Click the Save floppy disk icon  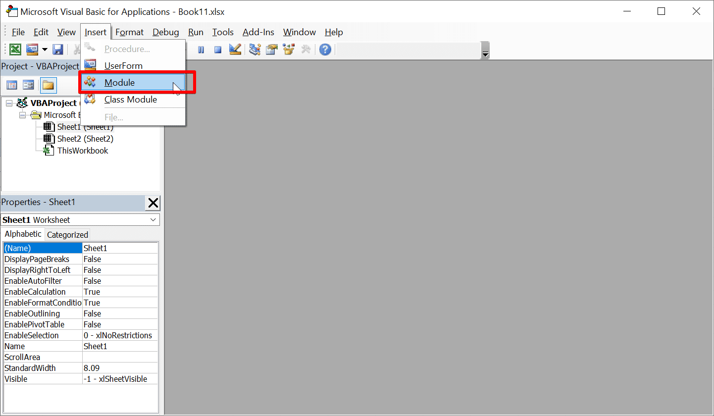pos(58,50)
